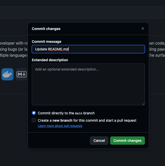
Task: Click the Commit message field label
Action: [46, 42]
